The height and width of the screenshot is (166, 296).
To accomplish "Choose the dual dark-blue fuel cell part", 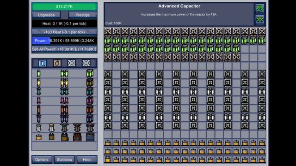I will click(x=64, y=119).
